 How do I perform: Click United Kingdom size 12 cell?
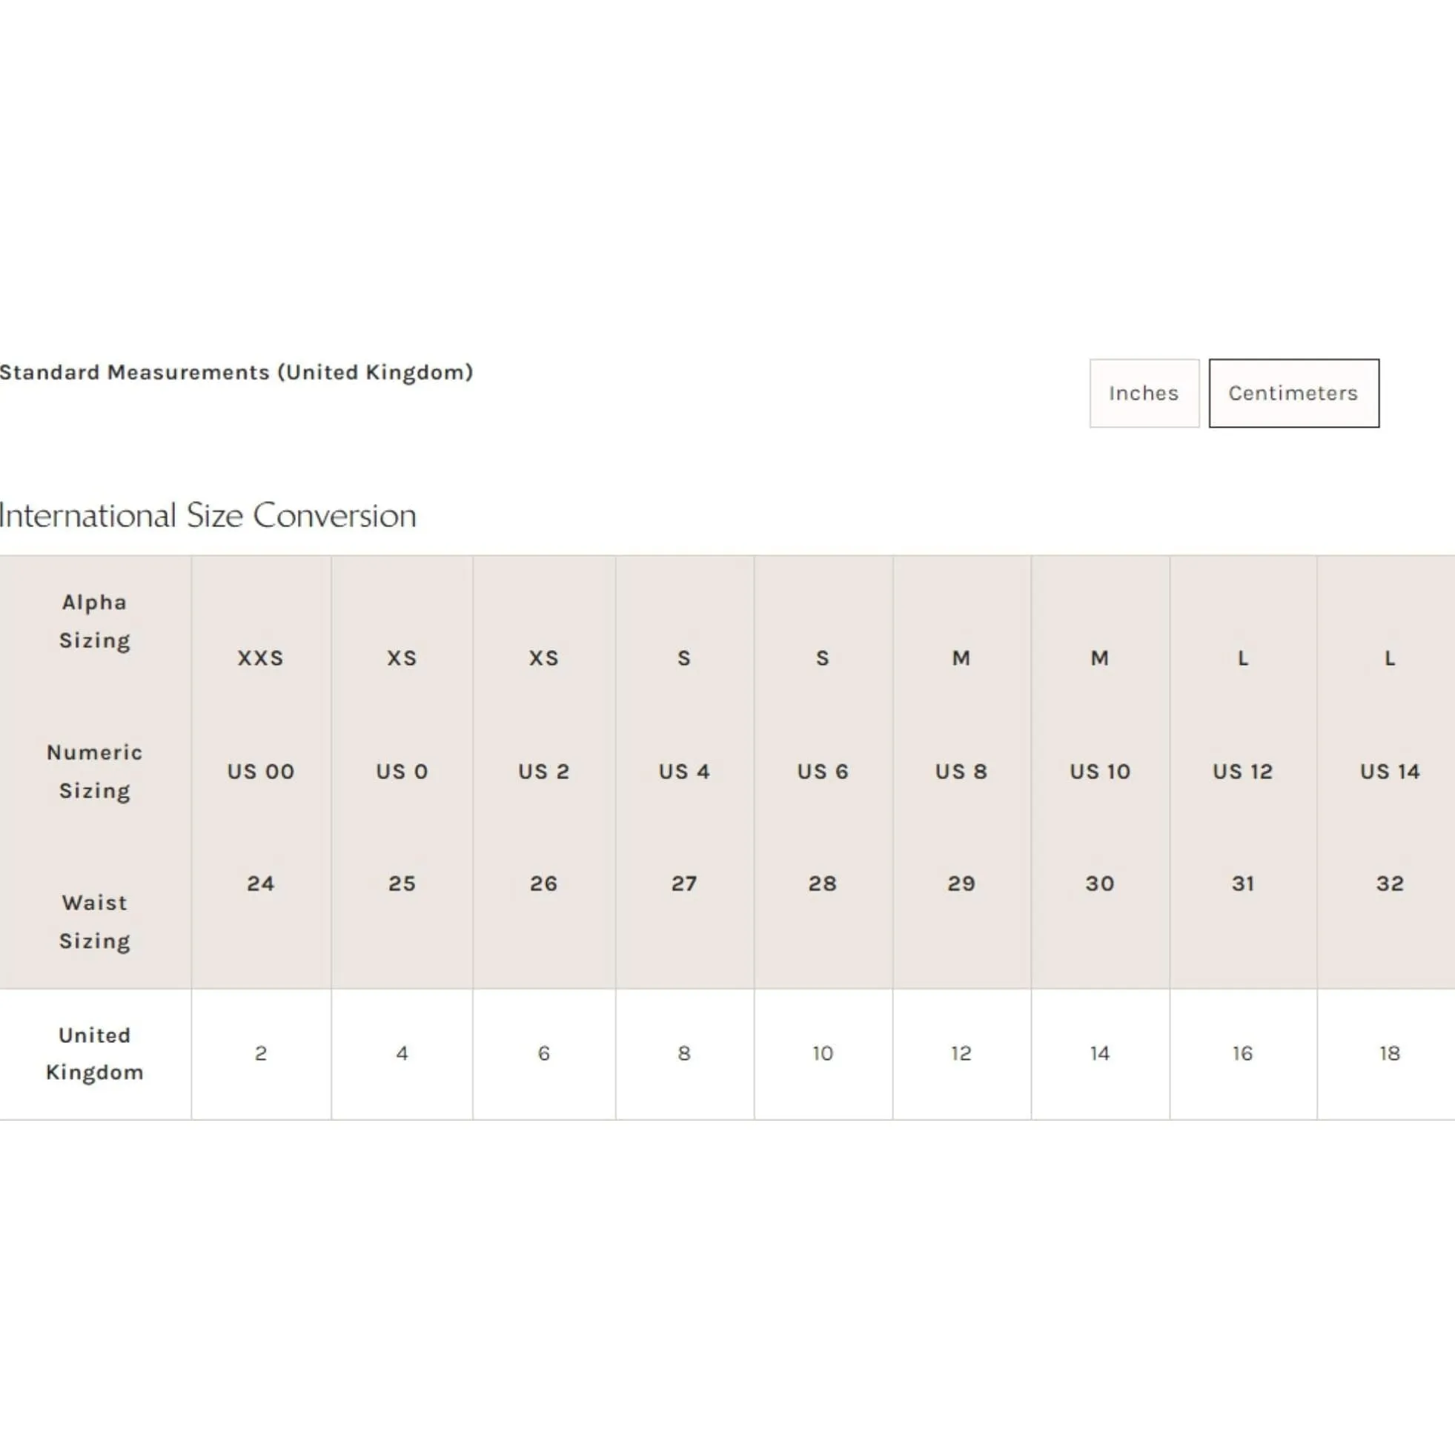click(x=961, y=1053)
